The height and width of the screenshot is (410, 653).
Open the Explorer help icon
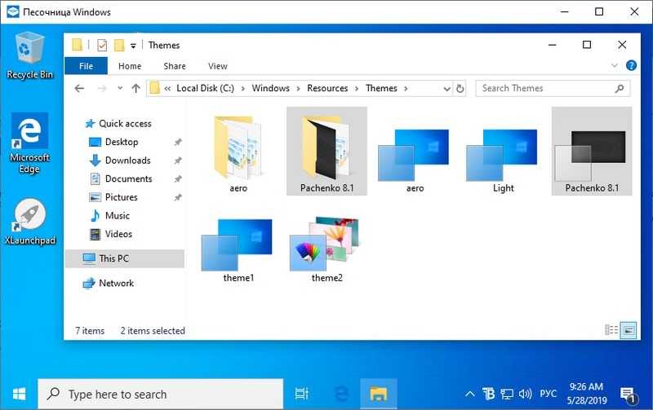631,65
